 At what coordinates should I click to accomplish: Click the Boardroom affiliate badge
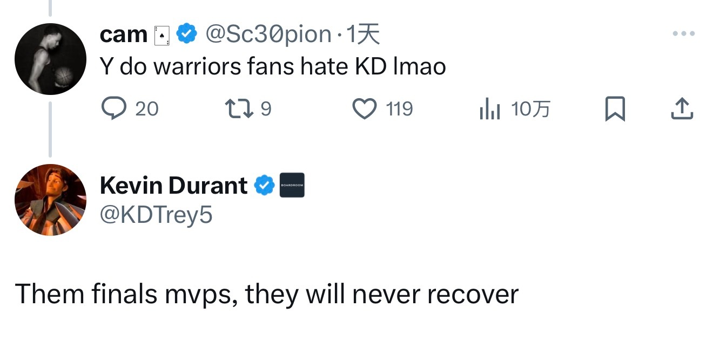click(x=292, y=185)
